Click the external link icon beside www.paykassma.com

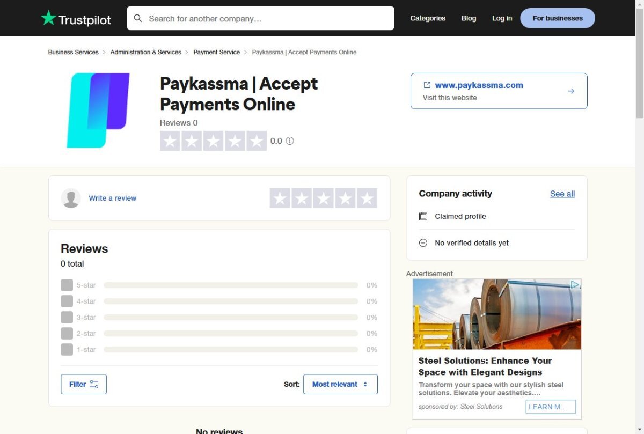(x=427, y=85)
